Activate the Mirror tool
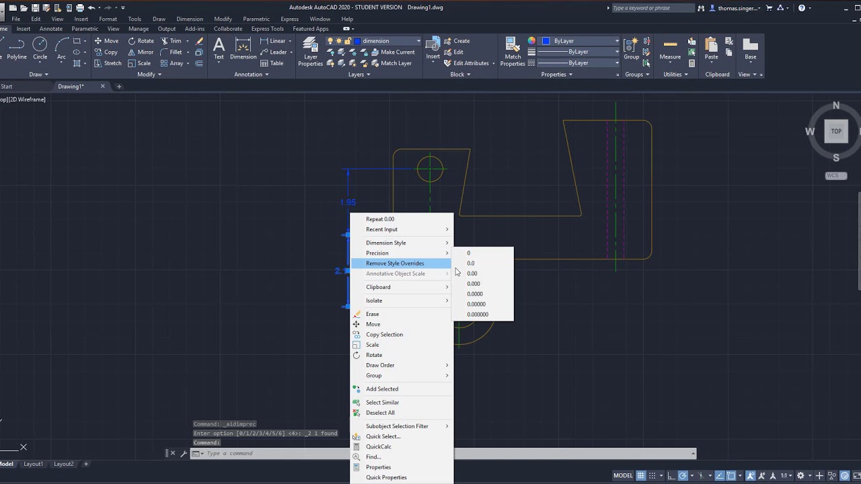The image size is (861, 484). pyautogui.click(x=141, y=52)
